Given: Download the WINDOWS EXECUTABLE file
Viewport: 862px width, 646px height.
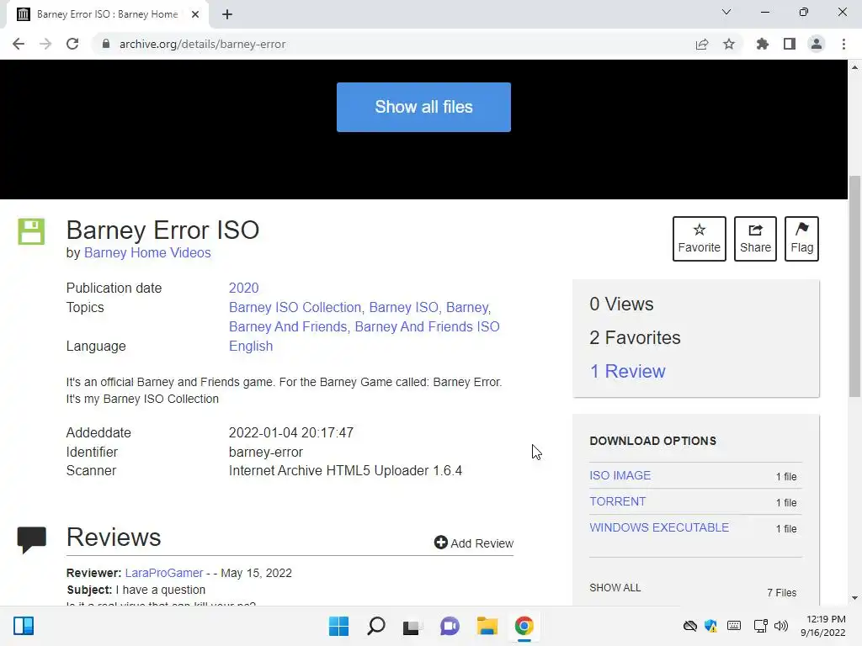Looking at the screenshot, I should 659,527.
